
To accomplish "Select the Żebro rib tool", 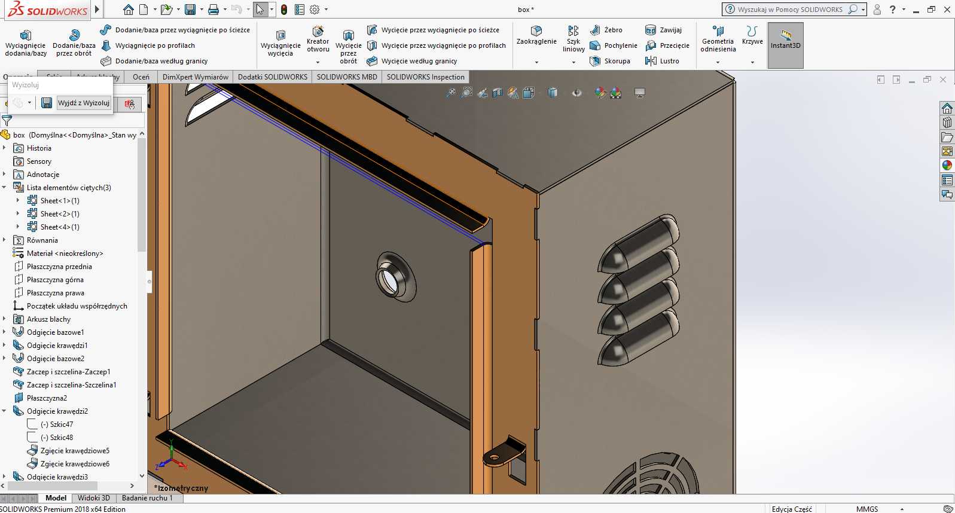I will (606, 30).
